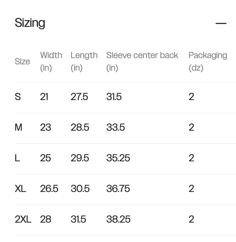Select the 2XL size row label
The height and width of the screenshot is (242, 236).
[23, 219]
